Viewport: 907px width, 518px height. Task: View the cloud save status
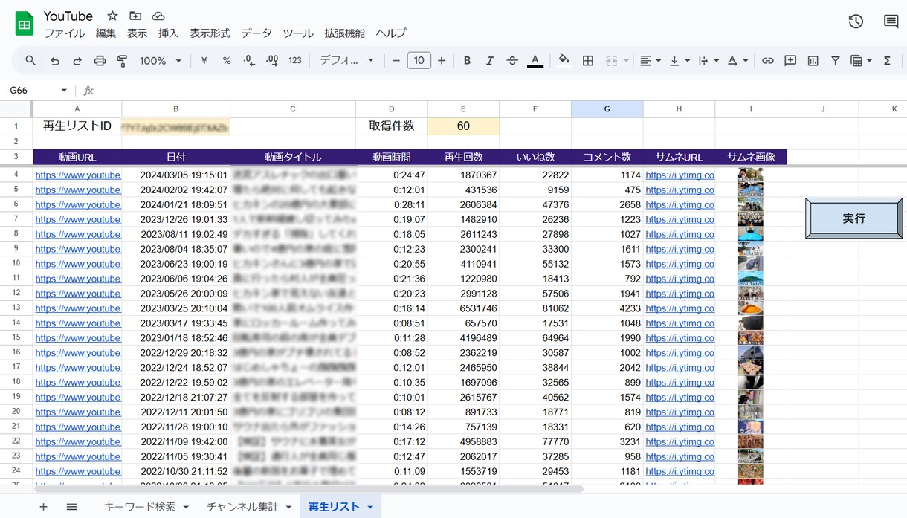click(158, 16)
